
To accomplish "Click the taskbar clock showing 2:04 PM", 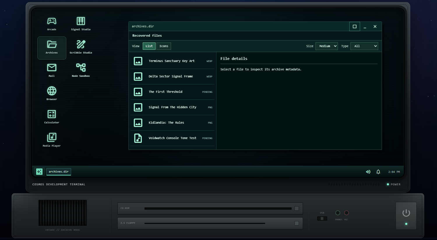I will [x=394, y=172].
